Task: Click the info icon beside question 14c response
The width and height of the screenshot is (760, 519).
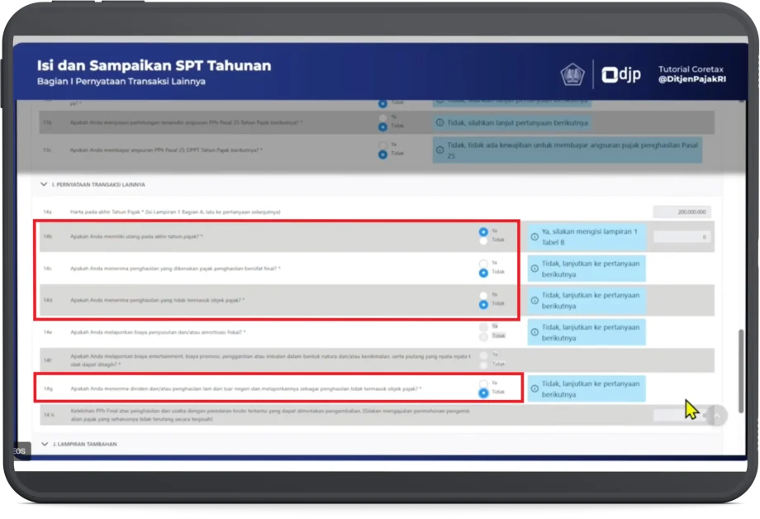Action: click(x=534, y=269)
